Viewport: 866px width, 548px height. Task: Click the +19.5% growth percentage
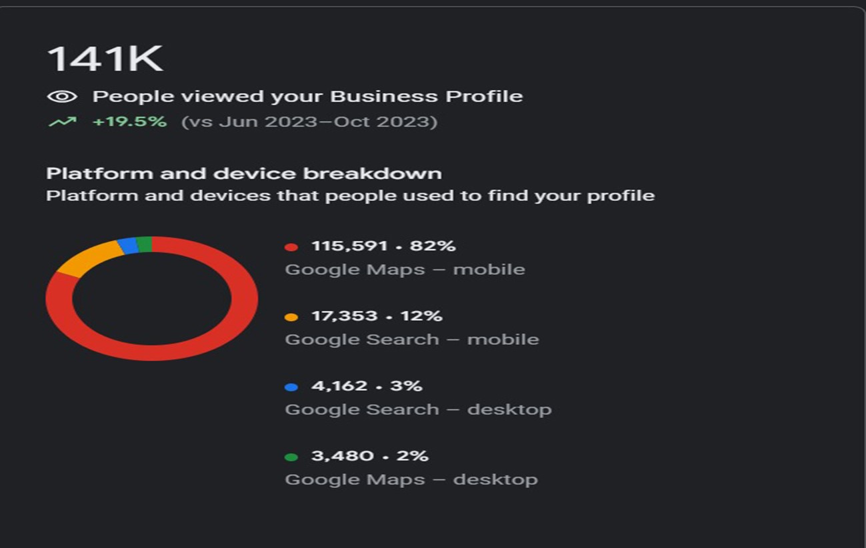129,122
